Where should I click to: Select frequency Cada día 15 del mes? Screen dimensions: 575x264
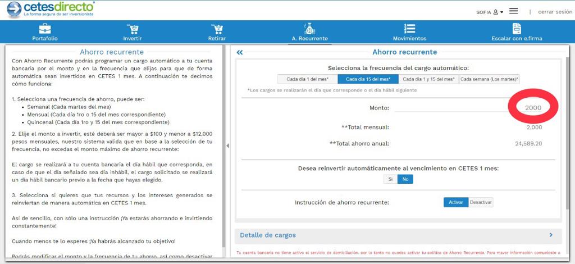point(368,79)
